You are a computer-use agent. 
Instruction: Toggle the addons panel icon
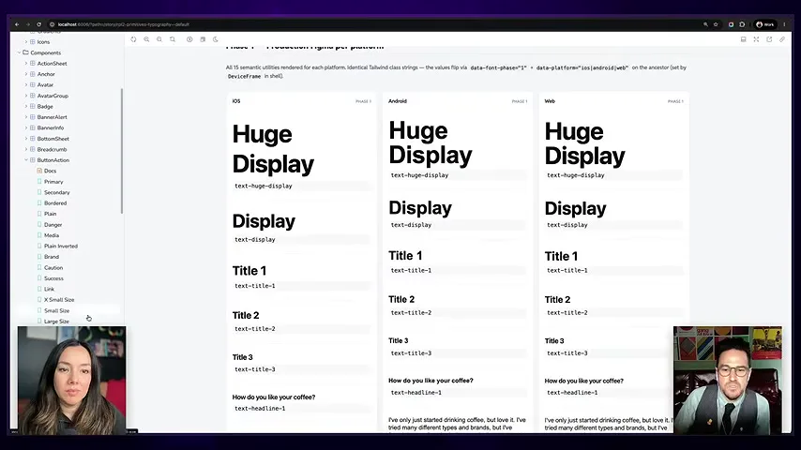tap(743, 39)
